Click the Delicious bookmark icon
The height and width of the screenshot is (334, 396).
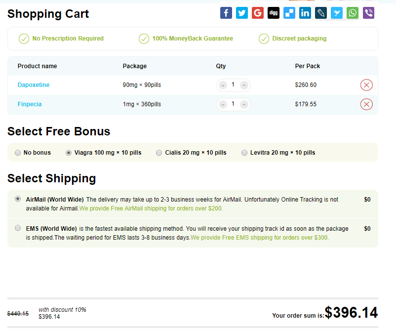pyautogui.click(x=289, y=13)
